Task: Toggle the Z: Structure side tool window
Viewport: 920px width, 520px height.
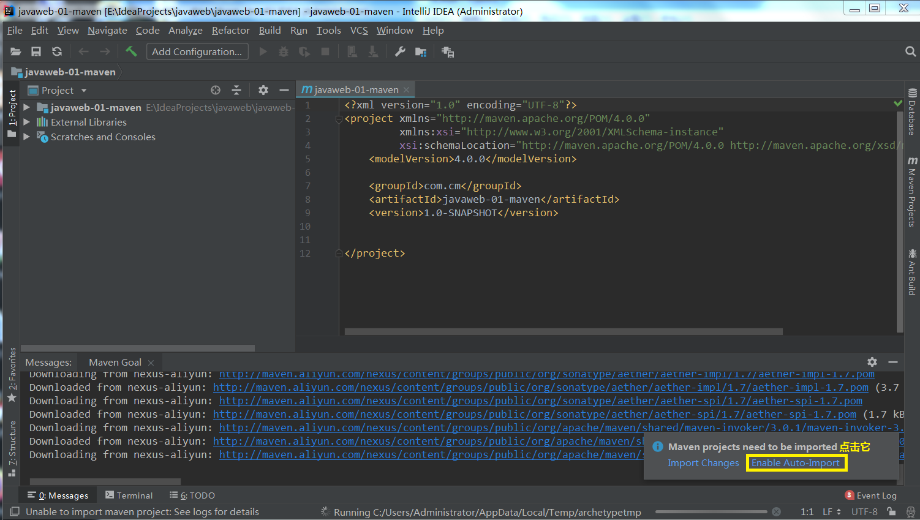Action: coord(12,449)
